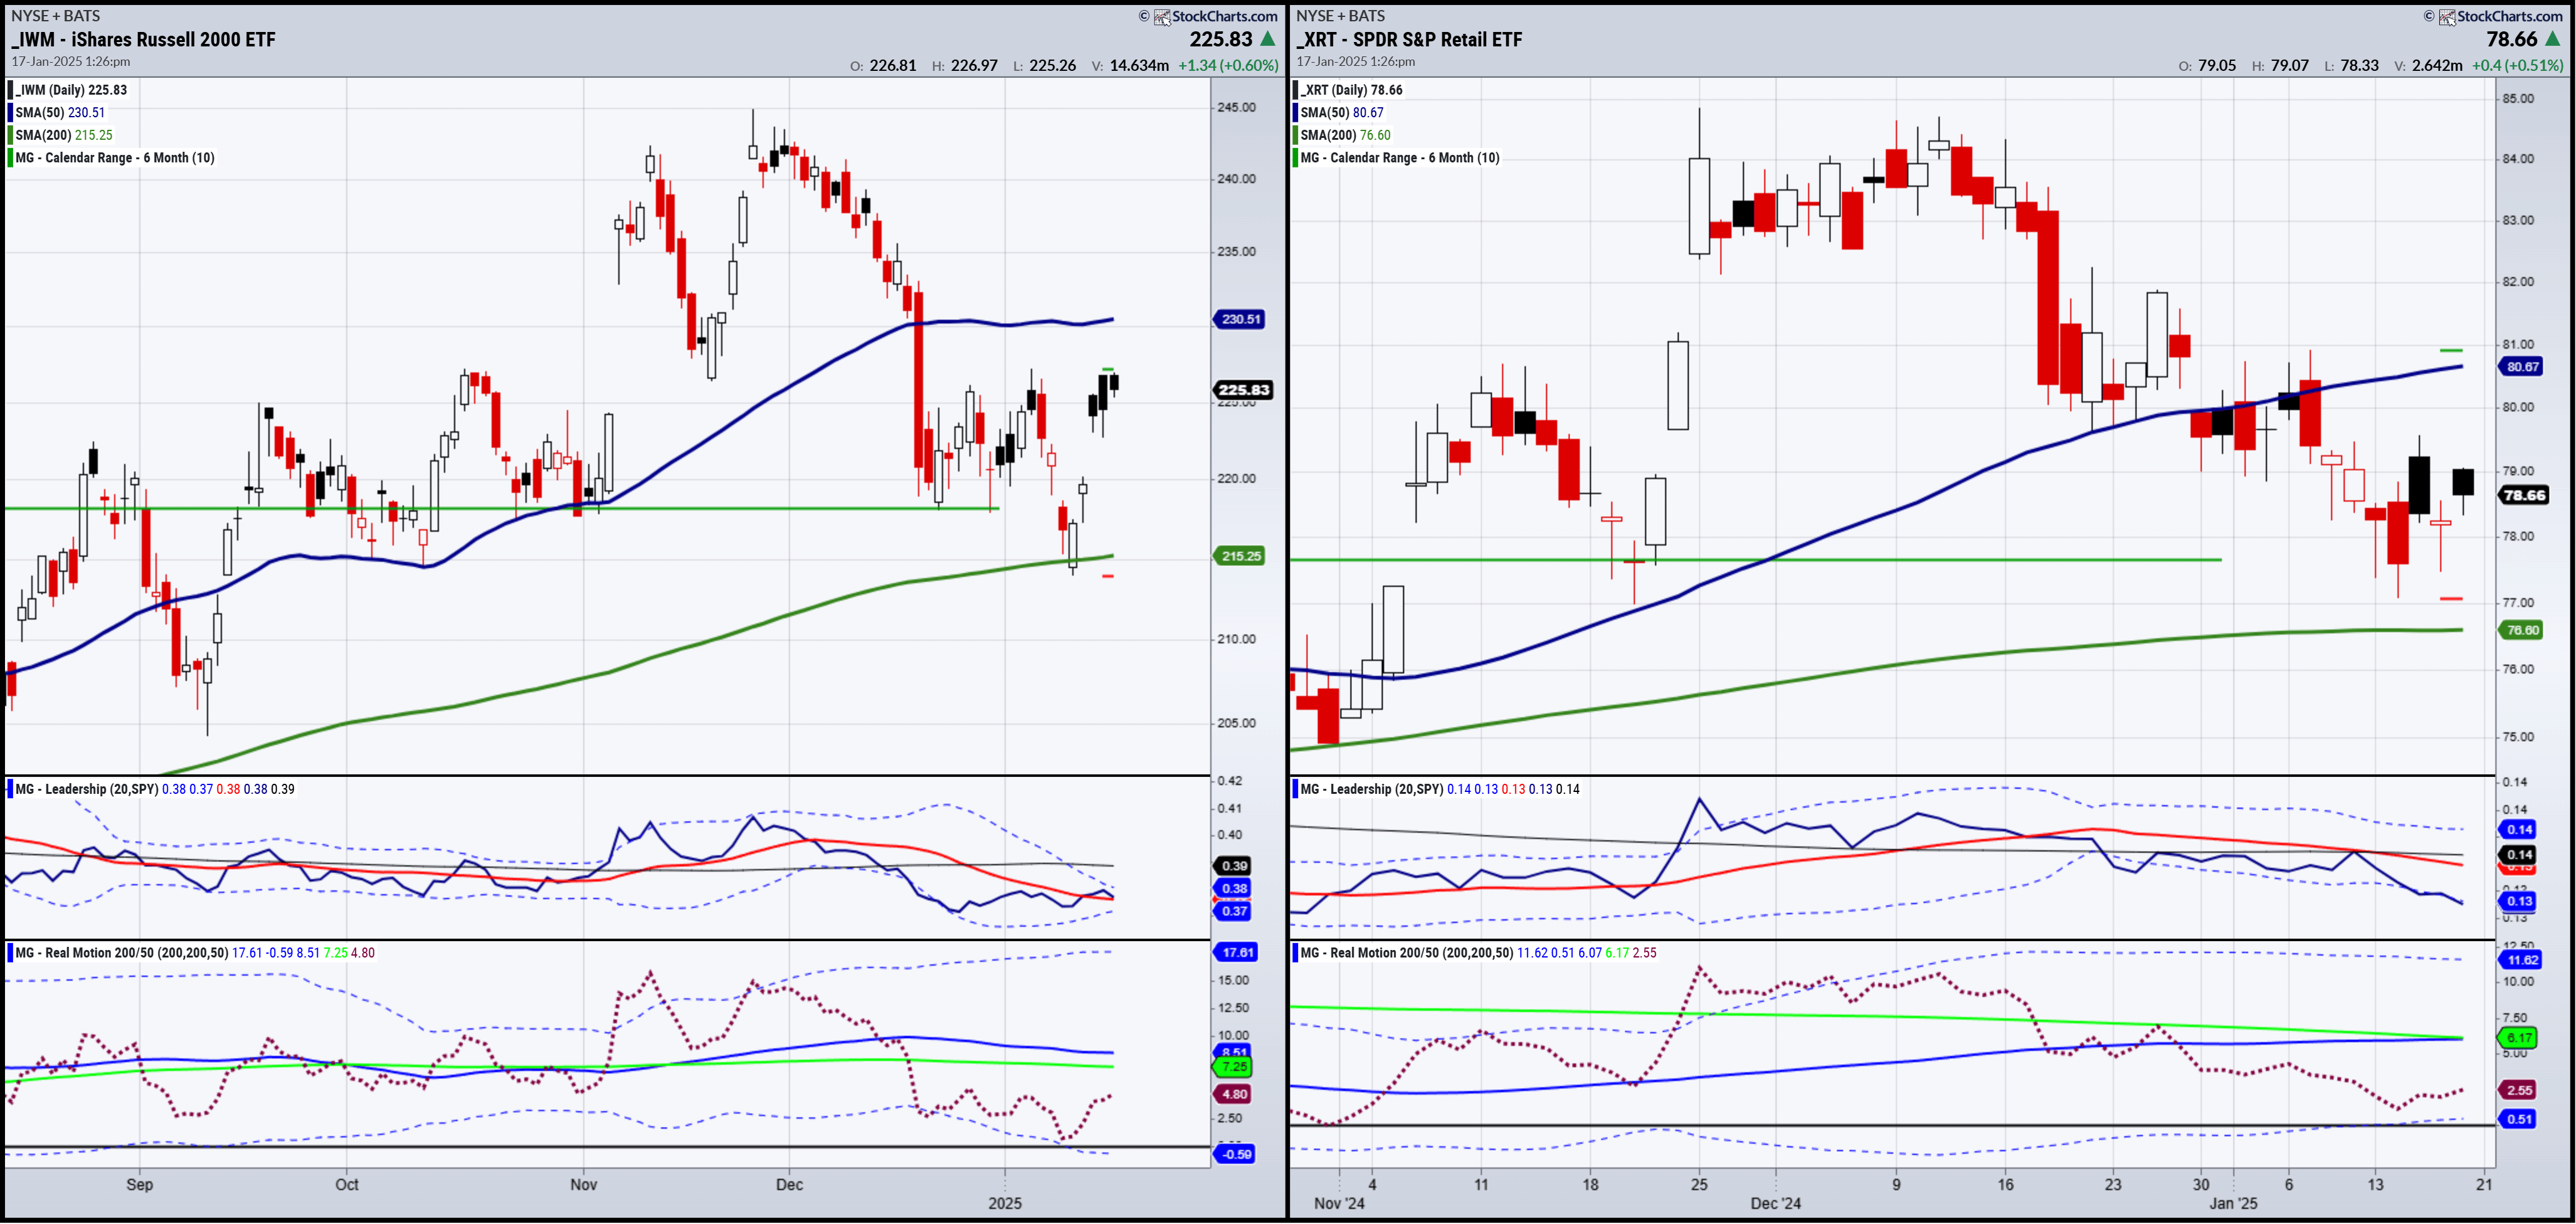Click XRT SMA(200) 76.60 legend entry
The image size is (2576, 1224).
pyautogui.click(x=1343, y=135)
